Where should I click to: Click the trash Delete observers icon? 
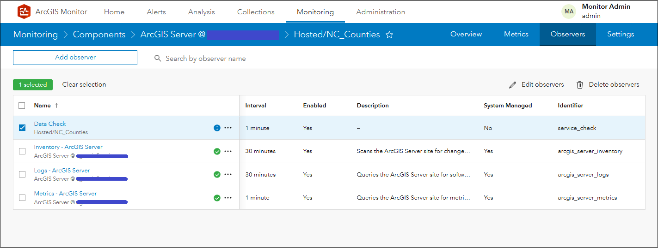tap(580, 85)
